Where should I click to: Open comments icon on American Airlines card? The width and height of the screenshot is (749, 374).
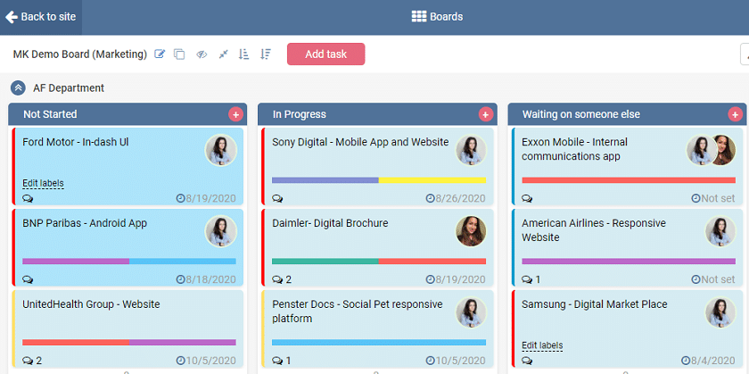pos(527,279)
